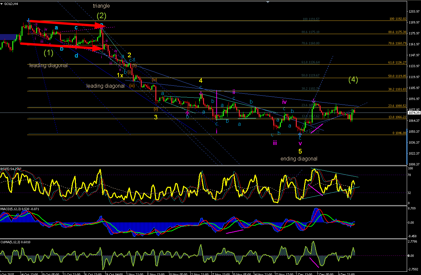Click the yellow 1x wave label
The height and width of the screenshot is (275, 421).
(x=120, y=75)
